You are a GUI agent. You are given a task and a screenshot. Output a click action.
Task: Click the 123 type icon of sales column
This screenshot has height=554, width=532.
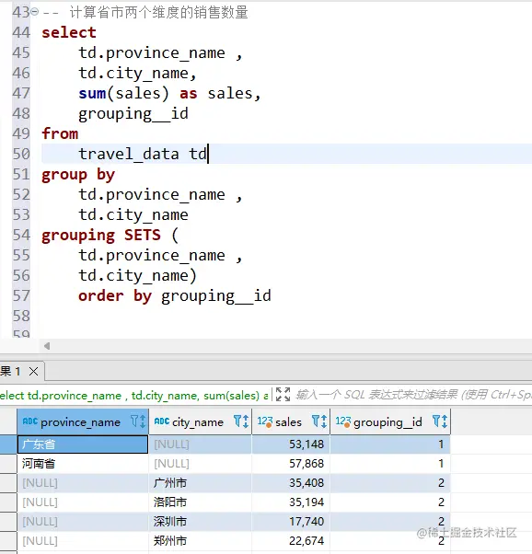pyautogui.click(x=265, y=421)
